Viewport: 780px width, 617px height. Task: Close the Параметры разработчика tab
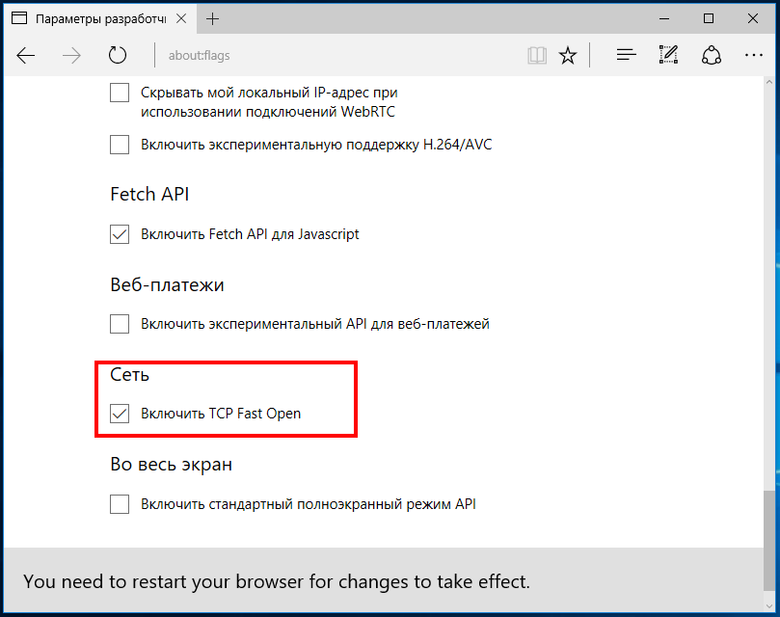[181, 19]
